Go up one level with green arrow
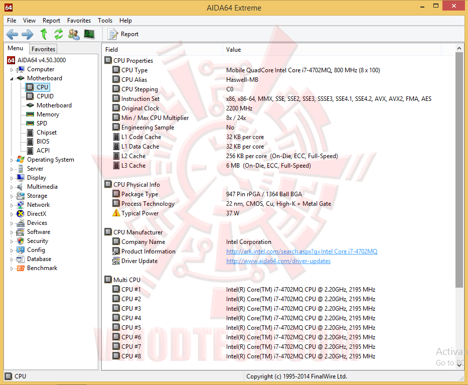Viewport: 468px width, 385px height. tap(44, 34)
